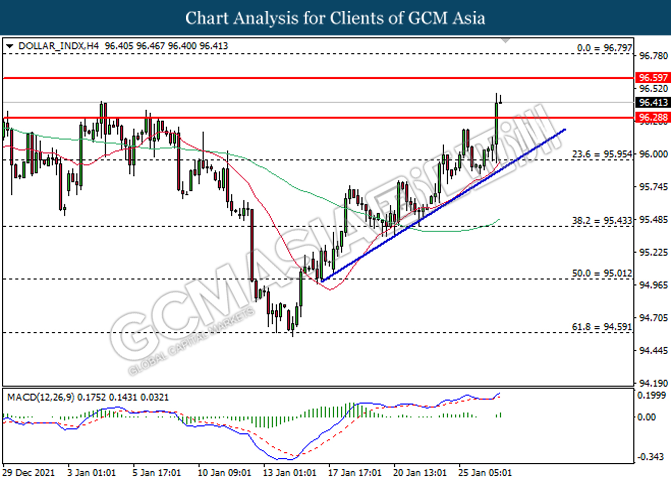Click the 94.445 price scale value
The width and height of the screenshot is (671, 479).
tap(653, 351)
